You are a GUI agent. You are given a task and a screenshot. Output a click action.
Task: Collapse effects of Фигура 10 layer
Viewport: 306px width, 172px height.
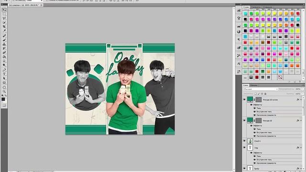click(x=301, y=120)
